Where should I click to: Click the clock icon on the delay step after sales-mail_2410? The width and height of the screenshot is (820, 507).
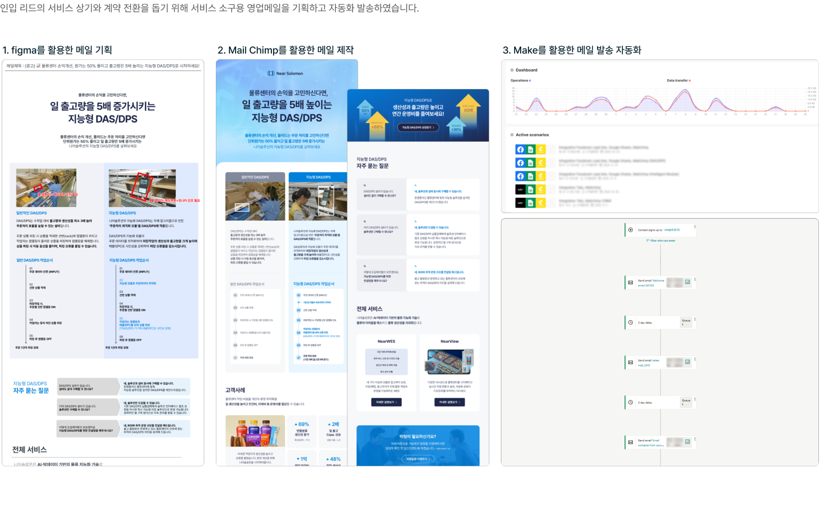tap(631, 402)
